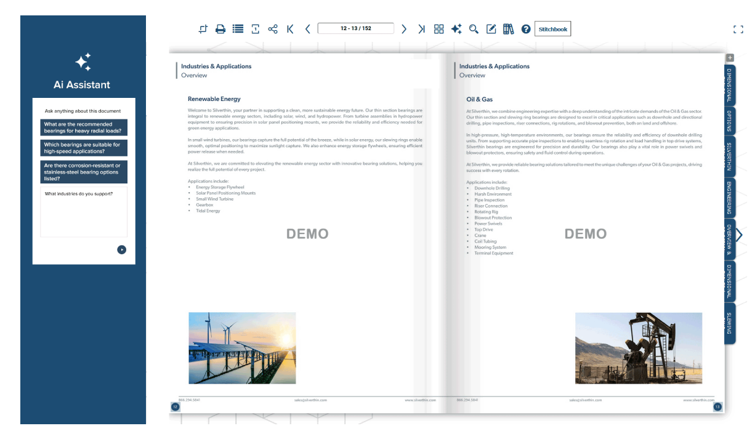Click the crop/fit page icon
The image size is (752, 439).
coord(203,28)
